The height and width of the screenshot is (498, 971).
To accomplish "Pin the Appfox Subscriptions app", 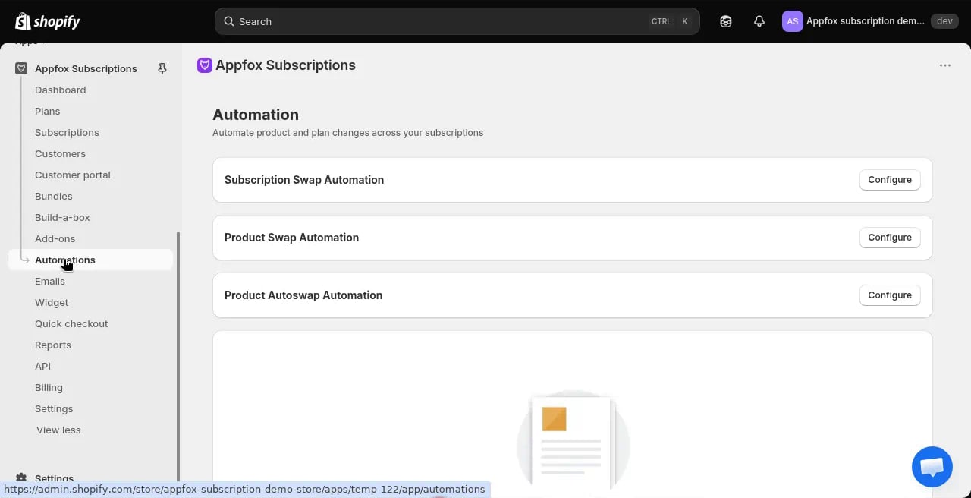I will [162, 68].
